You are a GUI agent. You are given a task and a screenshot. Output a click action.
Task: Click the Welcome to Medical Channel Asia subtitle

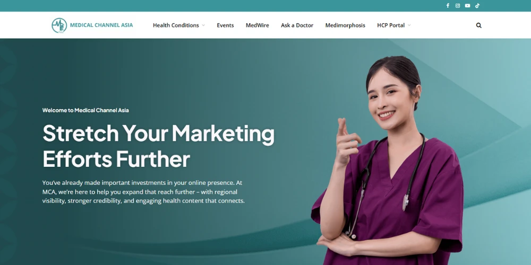[85, 110]
